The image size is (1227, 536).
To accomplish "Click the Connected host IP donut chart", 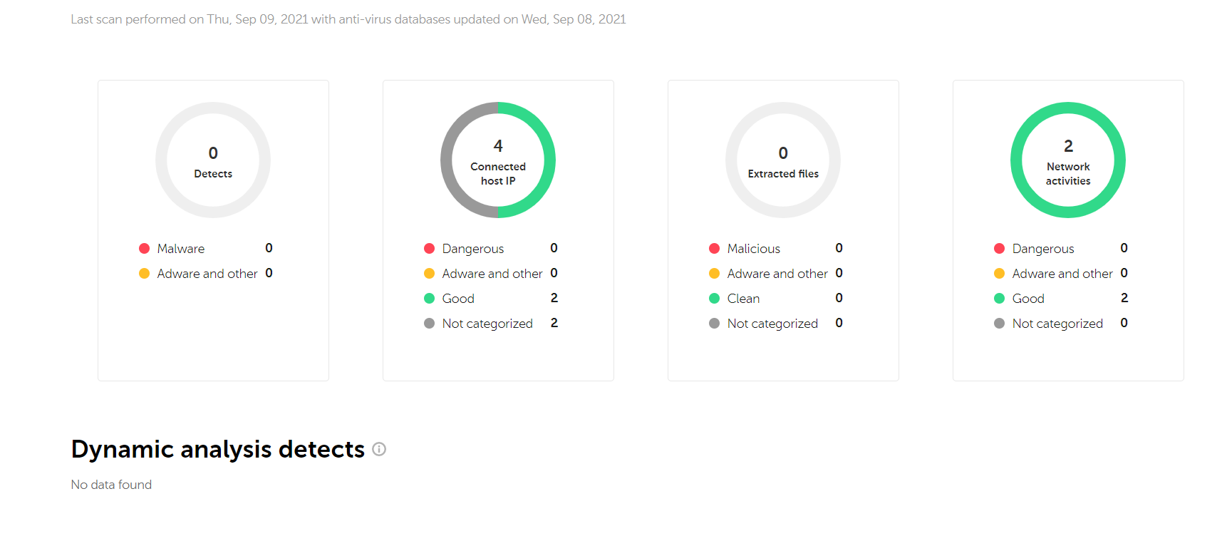I will 498,160.
